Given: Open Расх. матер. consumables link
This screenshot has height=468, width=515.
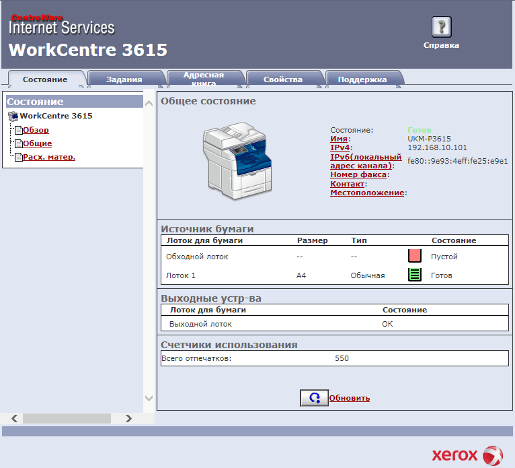Looking at the screenshot, I should (x=49, y=157).
